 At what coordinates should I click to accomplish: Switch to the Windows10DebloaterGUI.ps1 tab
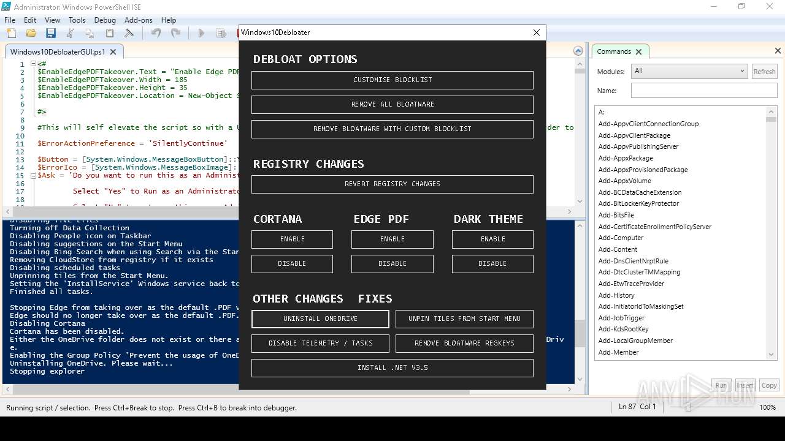pyautogui.click(x=58, y=52)
